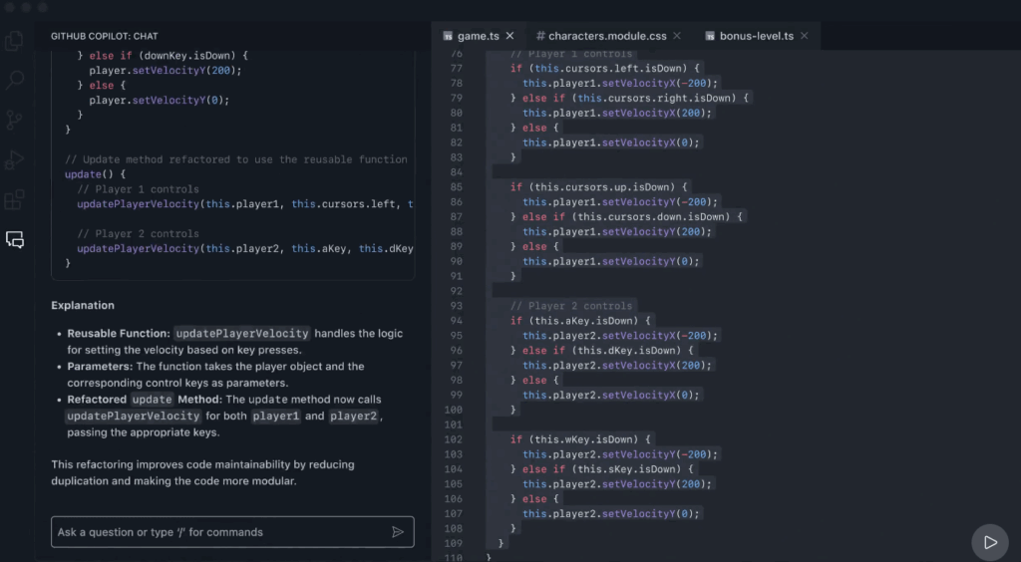Focus the 'Ask a question' chat input
1021x562 pixels.
click(232, 532)
